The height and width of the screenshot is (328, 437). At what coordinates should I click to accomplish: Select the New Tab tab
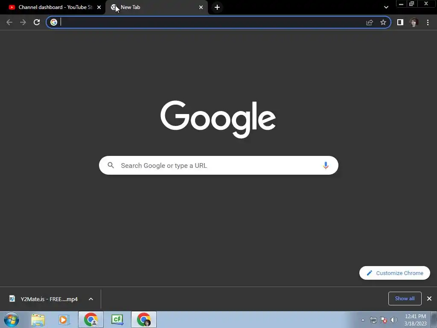[156, 7]
